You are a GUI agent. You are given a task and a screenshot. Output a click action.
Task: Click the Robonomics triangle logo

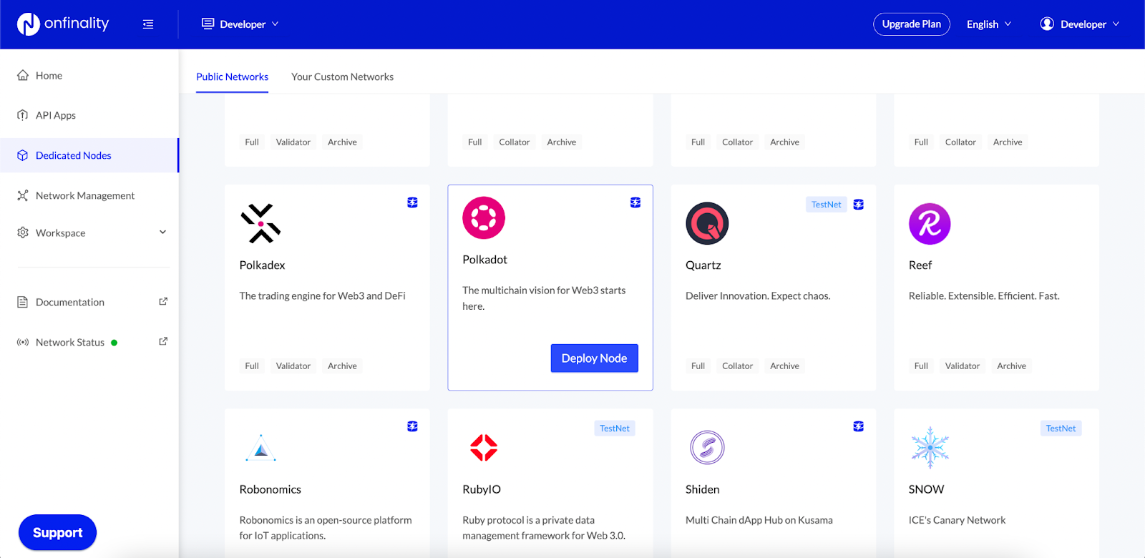260,448
